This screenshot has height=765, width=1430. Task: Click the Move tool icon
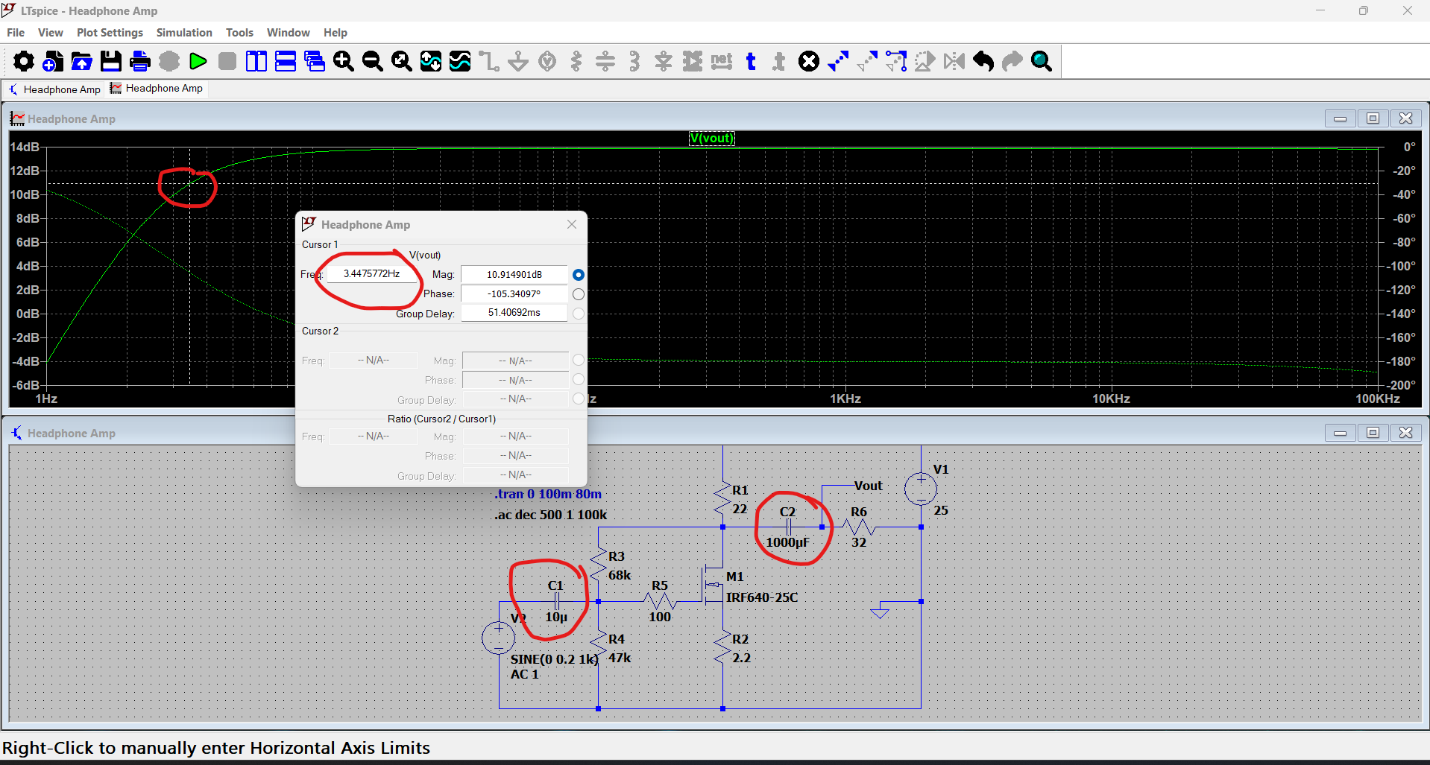[867, 61]
